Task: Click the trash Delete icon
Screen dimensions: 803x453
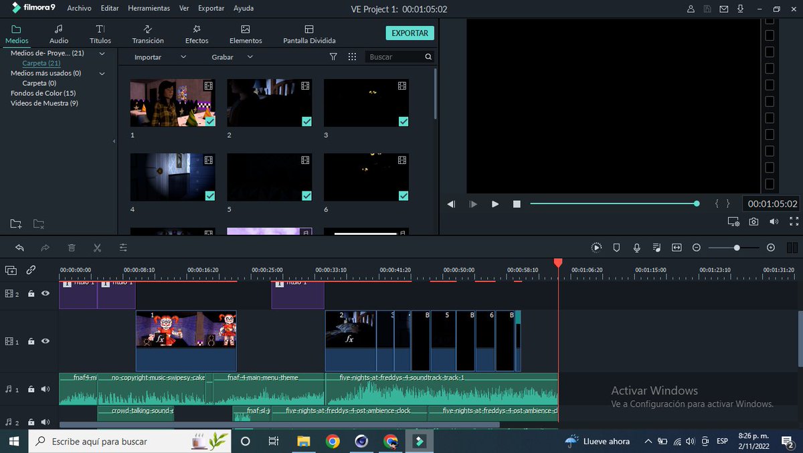Action: click(x=72, y=248)
